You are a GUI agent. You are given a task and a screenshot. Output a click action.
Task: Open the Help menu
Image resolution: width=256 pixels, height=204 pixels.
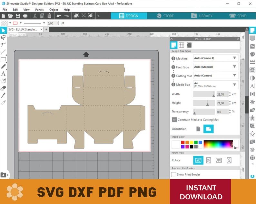(x=67, y=10)
